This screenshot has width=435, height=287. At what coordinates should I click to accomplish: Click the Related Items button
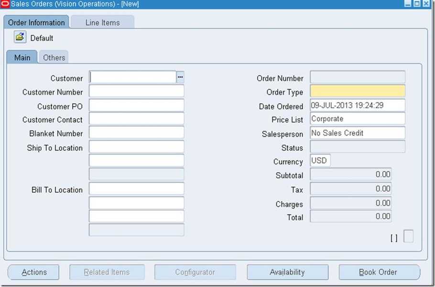[x=107, y=272]
